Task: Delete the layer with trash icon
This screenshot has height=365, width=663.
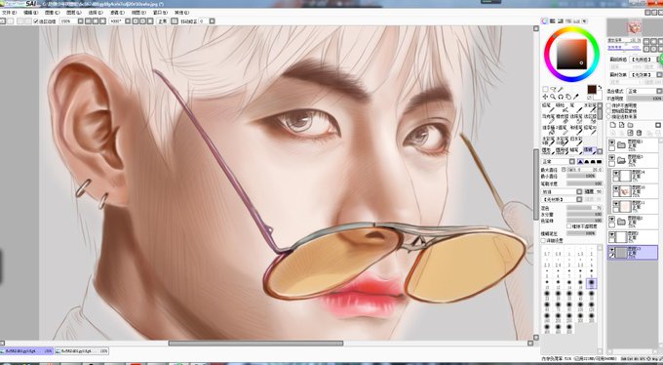Action: click(x=639, y=133)
